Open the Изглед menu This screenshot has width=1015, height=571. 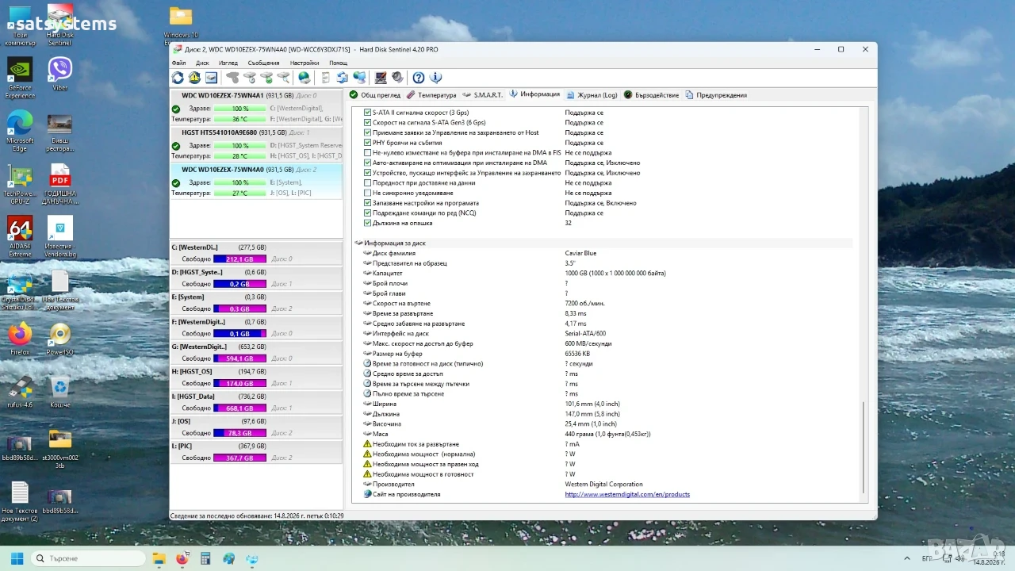[228, 63]
